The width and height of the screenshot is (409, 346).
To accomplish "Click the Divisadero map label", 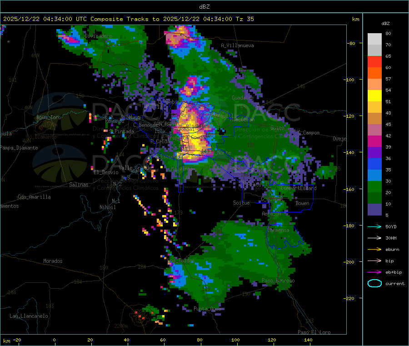I will (98, 36).
